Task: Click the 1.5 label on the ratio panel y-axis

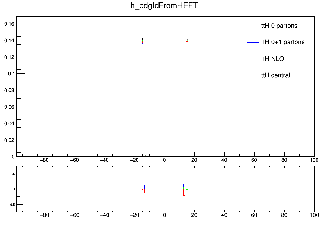Action: click(x=12, y=174)
